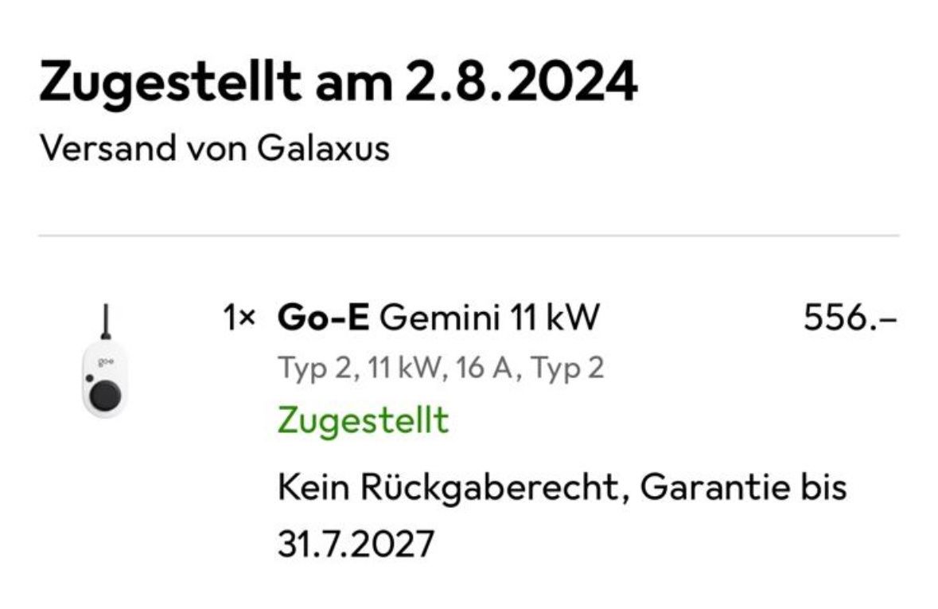This screenshot has width=938, height=609.
Task: Click the Versand von Galaxus line
Action: [214, 148]
